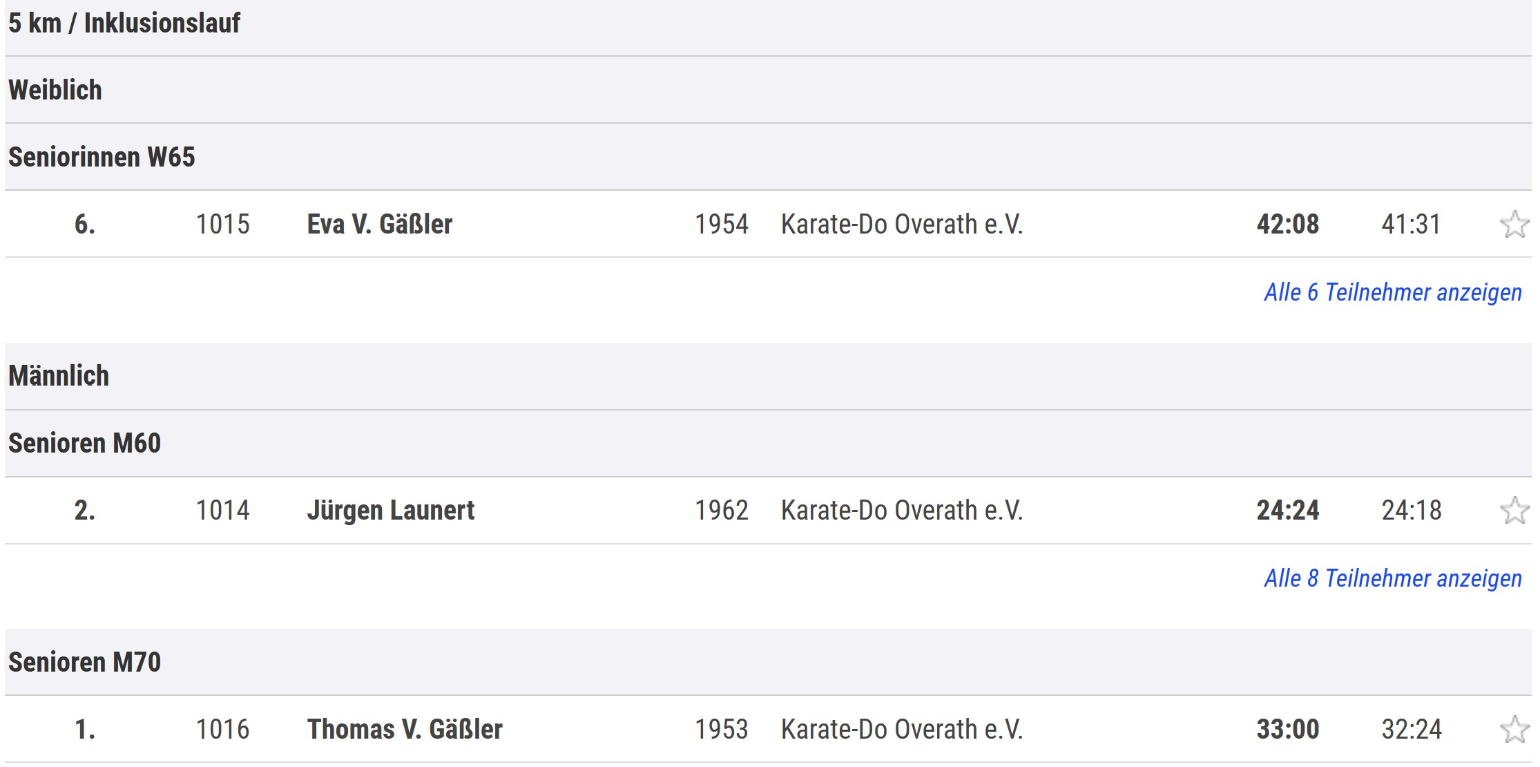Click bib number 1014

point(222,511)
